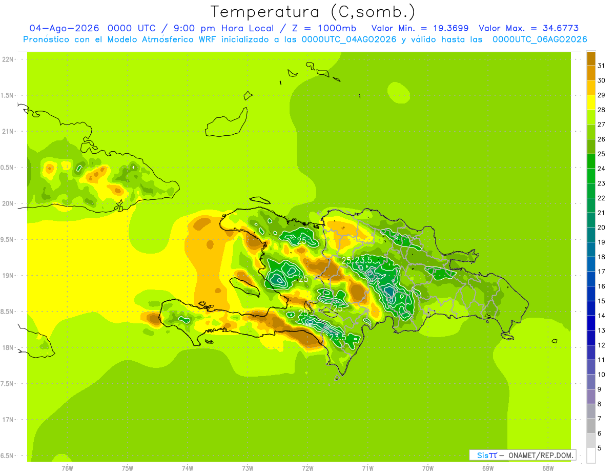Click the 73W longitude axis label

(248, 468)
